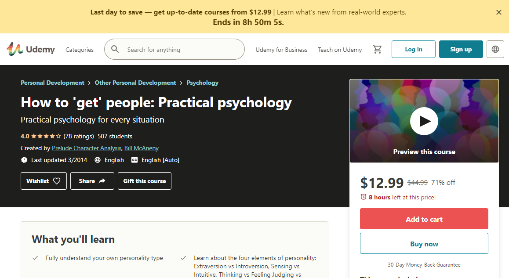509x278 pixels.
Task: Click the search magnifier icon
Action: click(115, 49)
